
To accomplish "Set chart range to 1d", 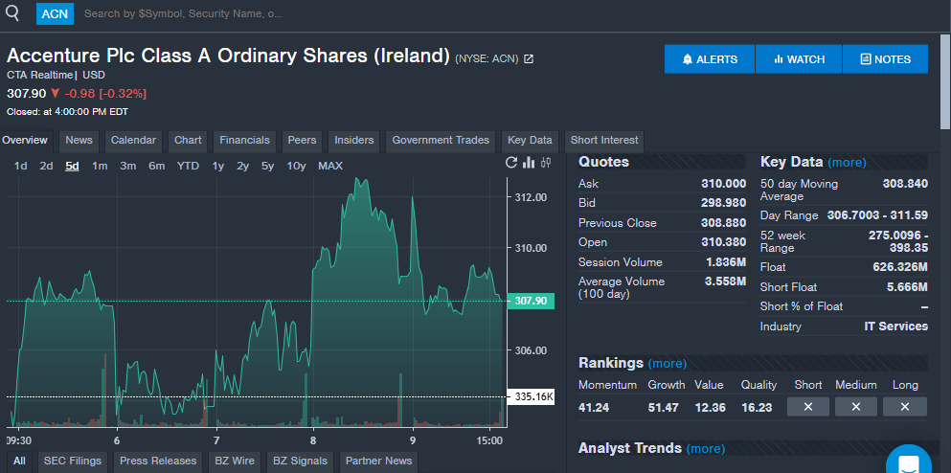I will [21, 167].
